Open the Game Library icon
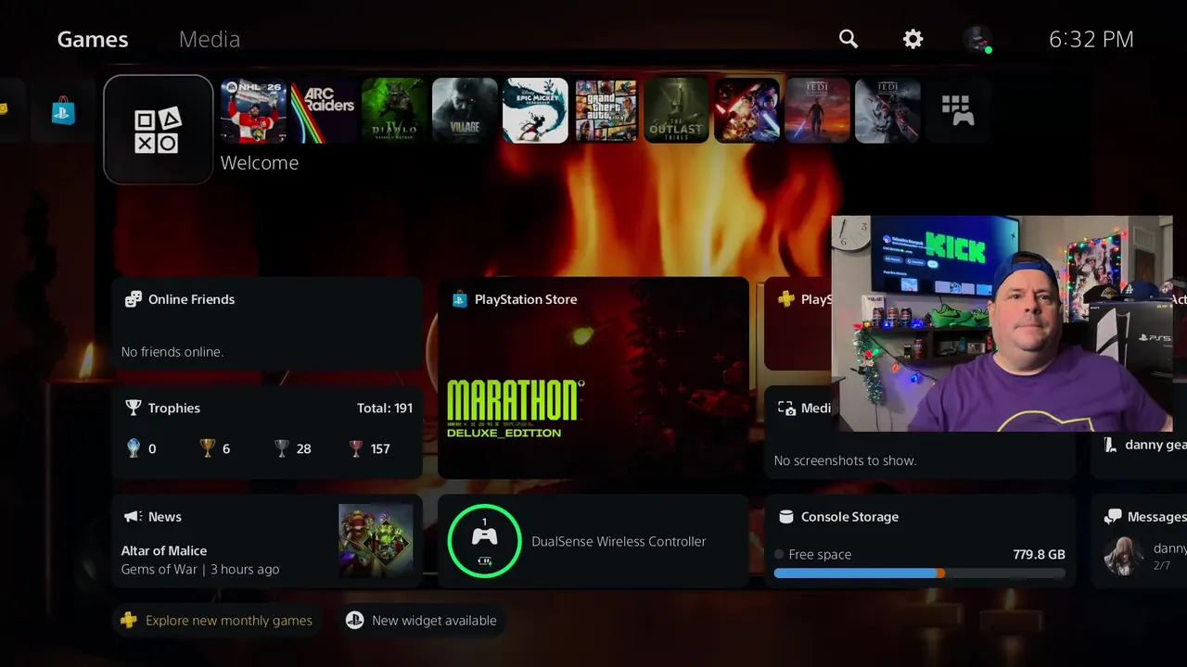Viewport: 1187px width, 667px height. (x=958, y=110)
